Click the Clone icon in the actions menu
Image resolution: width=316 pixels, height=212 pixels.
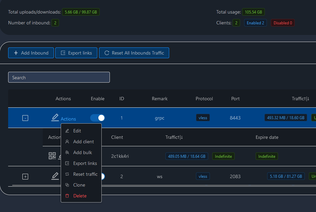[x=67, y=185]
